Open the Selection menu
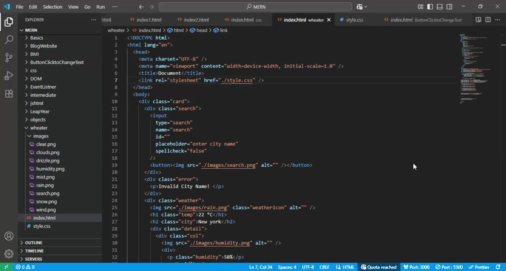506x271 pixels. pos(52,7)
